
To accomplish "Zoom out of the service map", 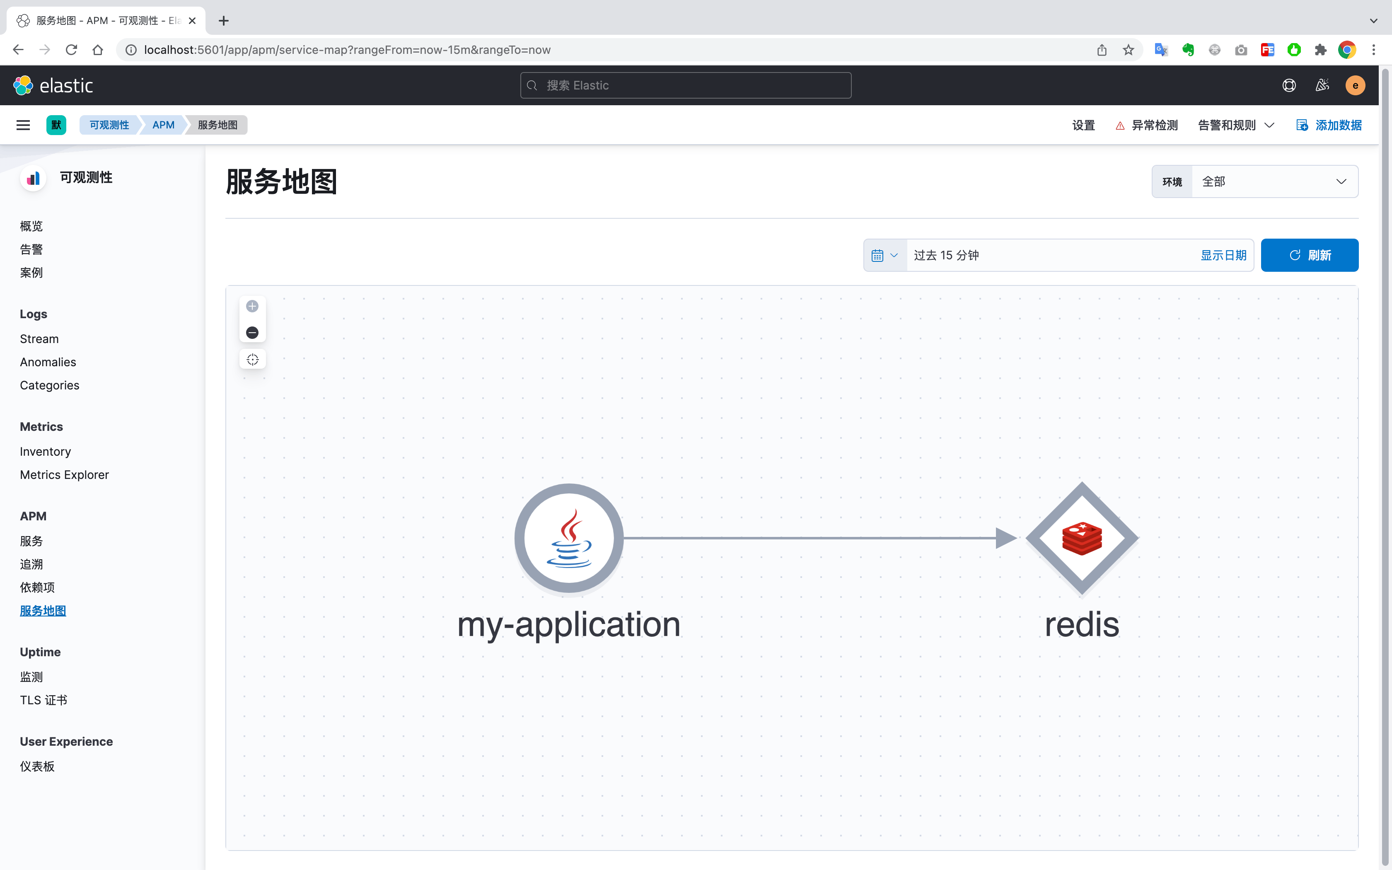I will [252, 333].
